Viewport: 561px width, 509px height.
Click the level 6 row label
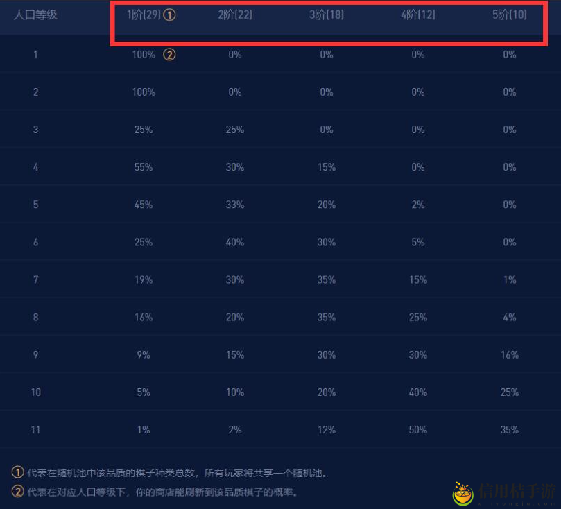coord(35,242)
